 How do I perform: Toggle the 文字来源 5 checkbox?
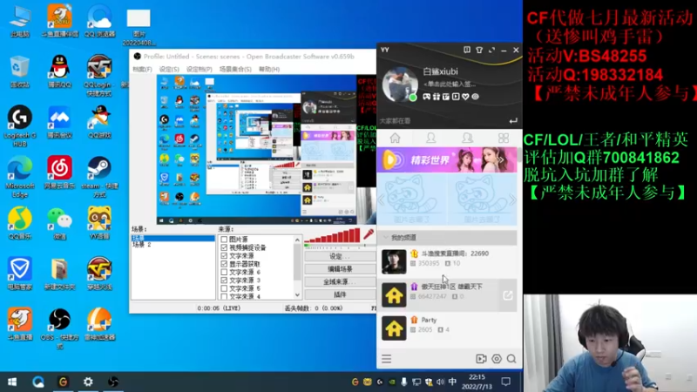pyautogui.click(x=224, y=288)
